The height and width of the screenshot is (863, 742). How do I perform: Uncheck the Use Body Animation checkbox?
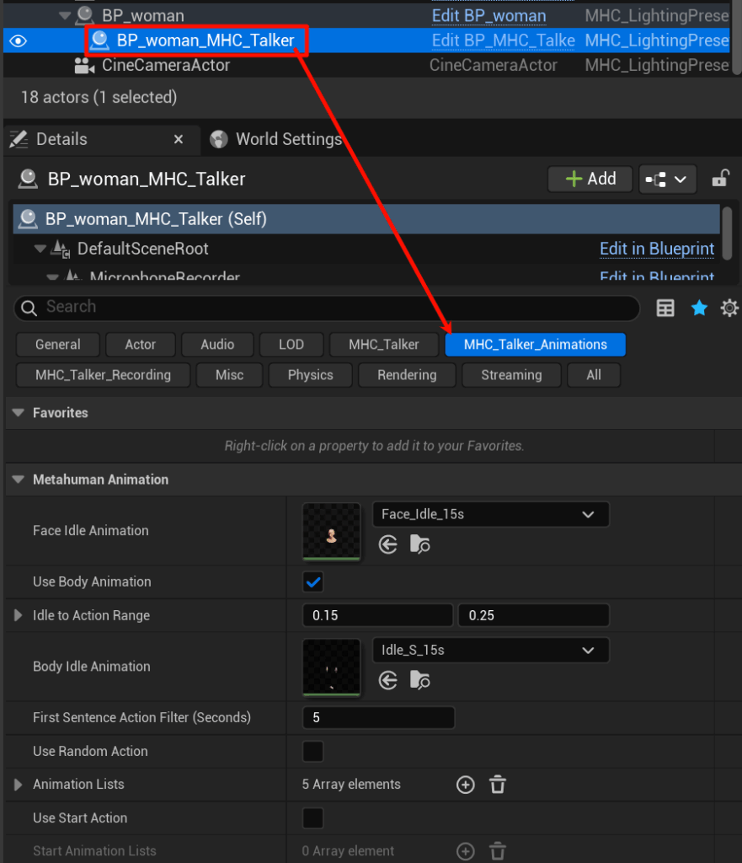(313, 582)
